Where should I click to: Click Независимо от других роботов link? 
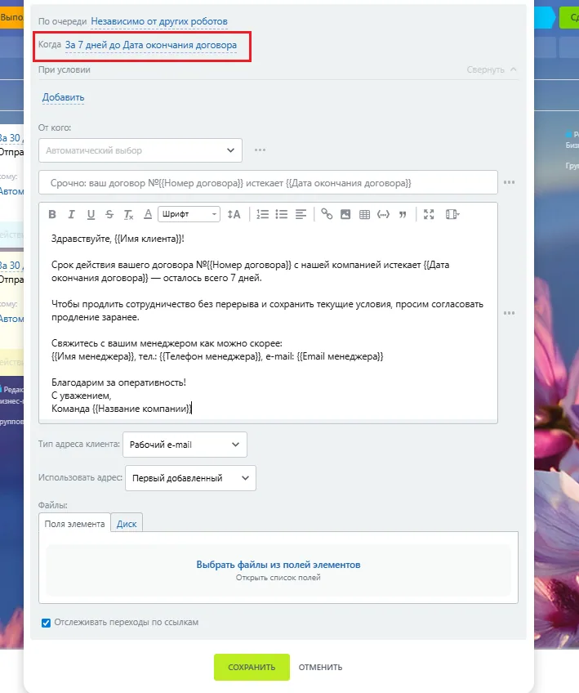[x=159, y=21]
